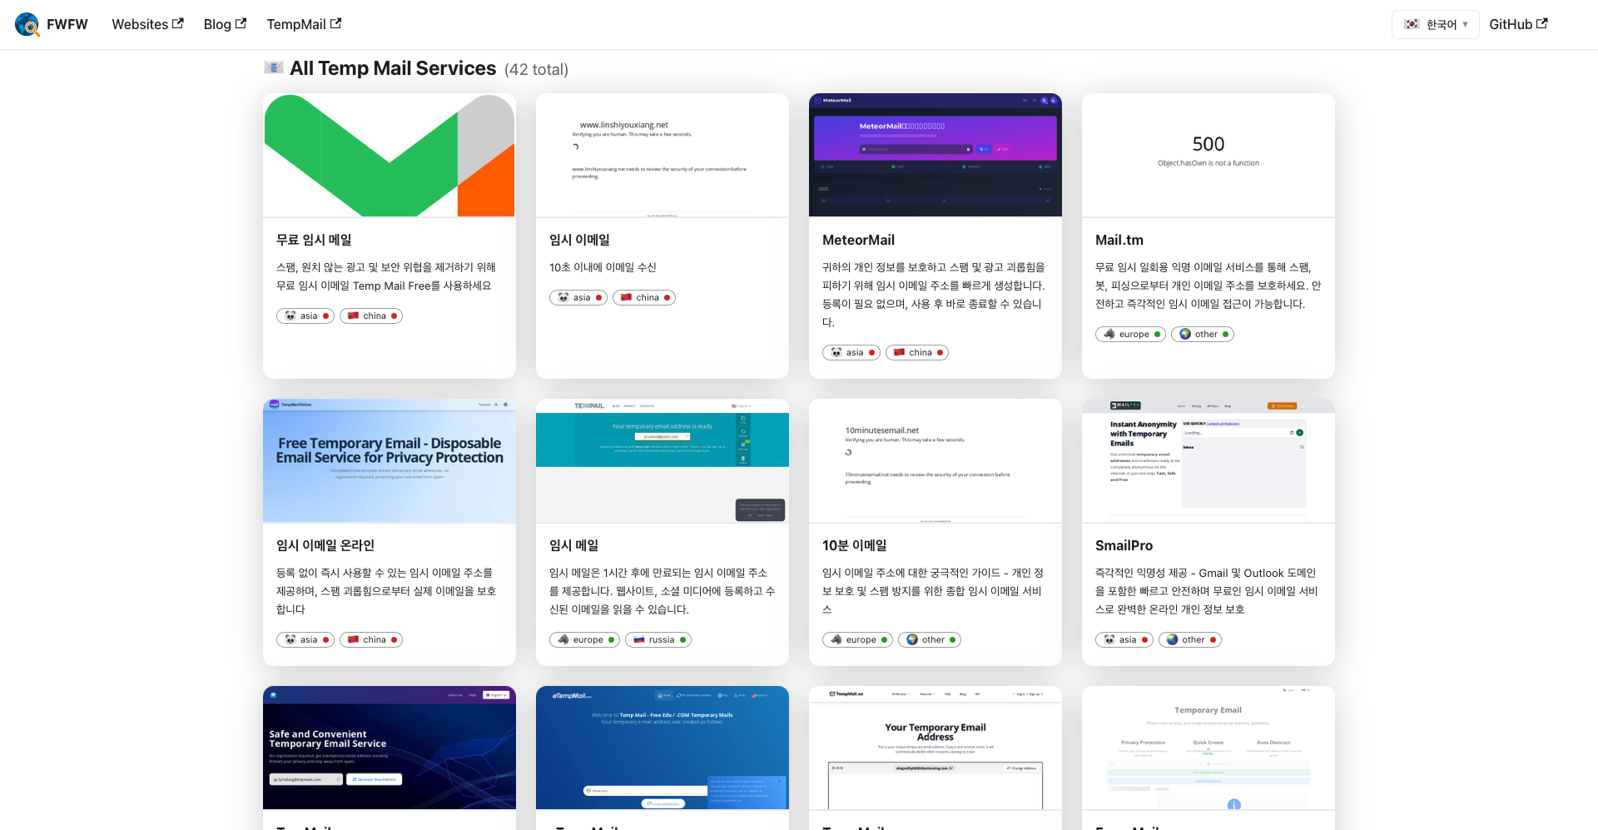Open the Blog menu item
Screen dimensions: 1598x830
point(218,23)
